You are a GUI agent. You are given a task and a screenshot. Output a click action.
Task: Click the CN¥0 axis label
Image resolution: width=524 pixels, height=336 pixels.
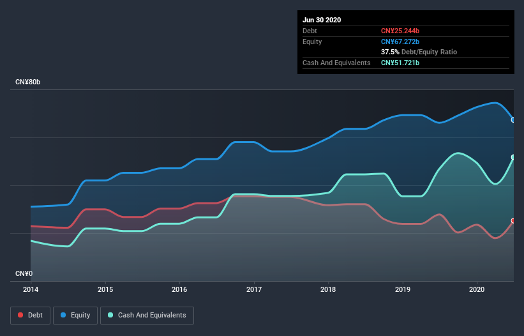(24, 274)
